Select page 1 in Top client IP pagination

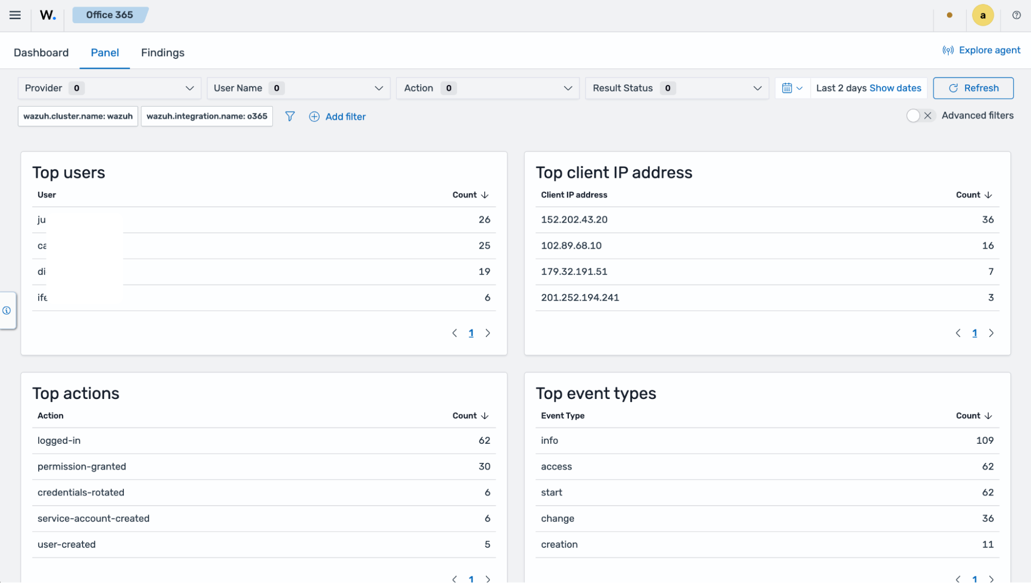[x=974, y=333]
